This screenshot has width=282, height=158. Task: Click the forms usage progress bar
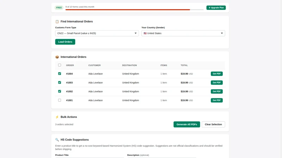[x=135, y=10]
